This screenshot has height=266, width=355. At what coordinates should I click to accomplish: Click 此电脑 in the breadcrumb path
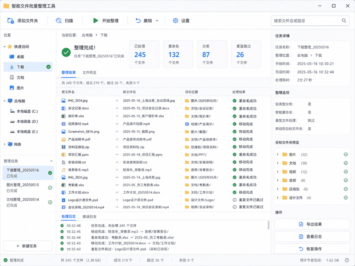[87, 35]
